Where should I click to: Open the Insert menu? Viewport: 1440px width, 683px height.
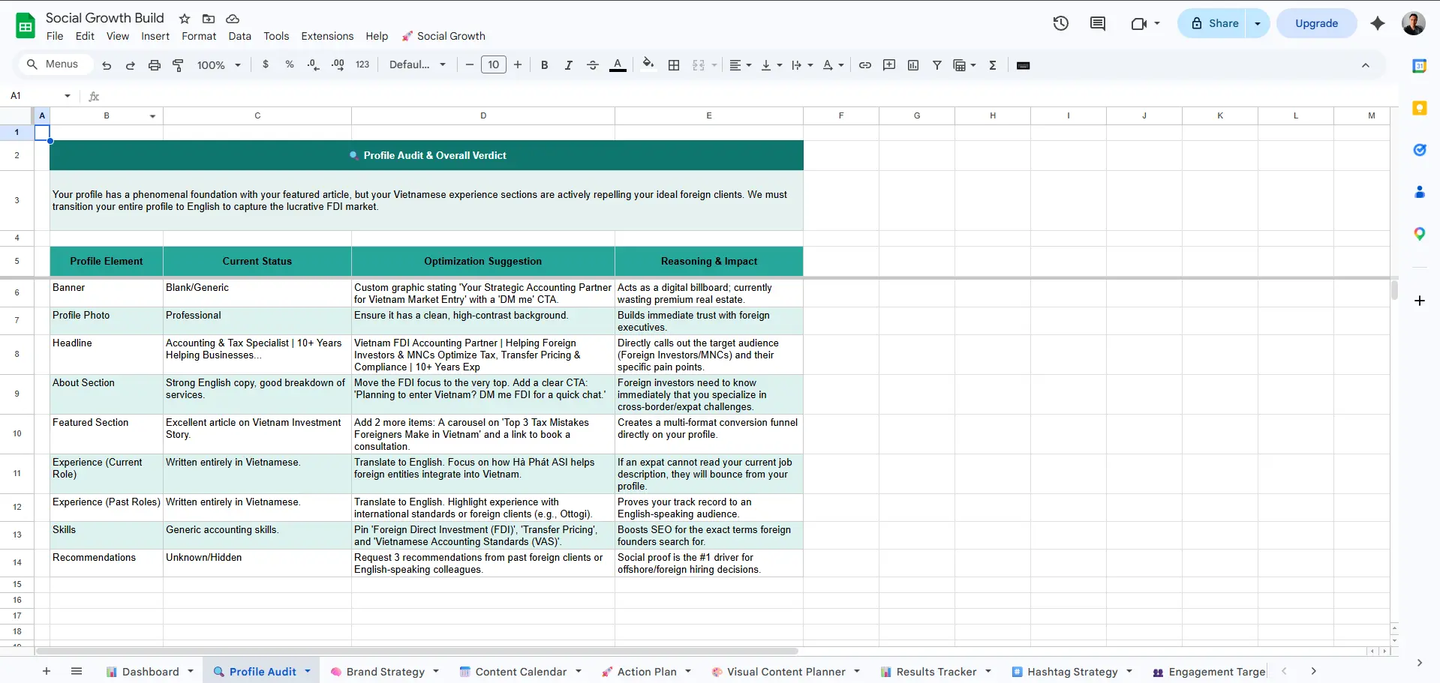(155, 36)
